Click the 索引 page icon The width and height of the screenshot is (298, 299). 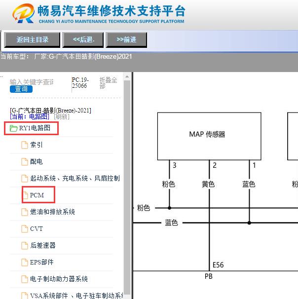(24, 145)
